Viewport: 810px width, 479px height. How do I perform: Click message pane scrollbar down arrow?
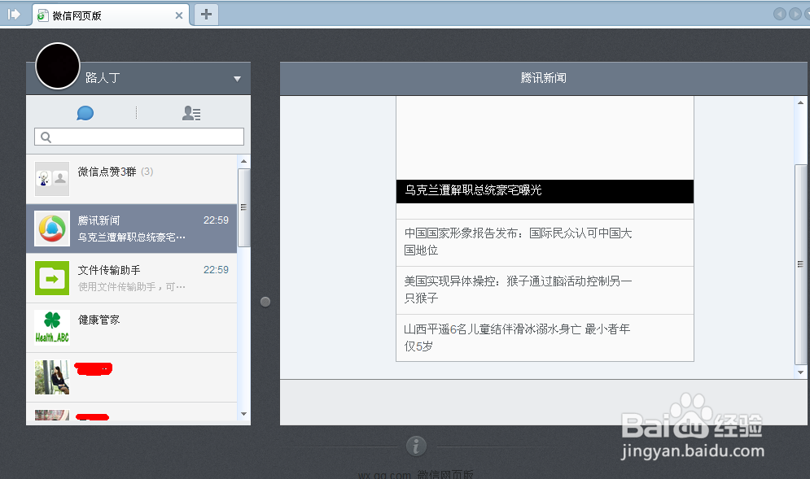coord(801,372)
